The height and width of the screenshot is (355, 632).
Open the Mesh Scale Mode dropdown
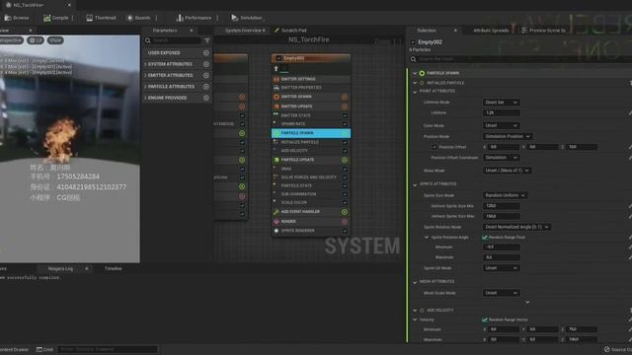[501, 293]
